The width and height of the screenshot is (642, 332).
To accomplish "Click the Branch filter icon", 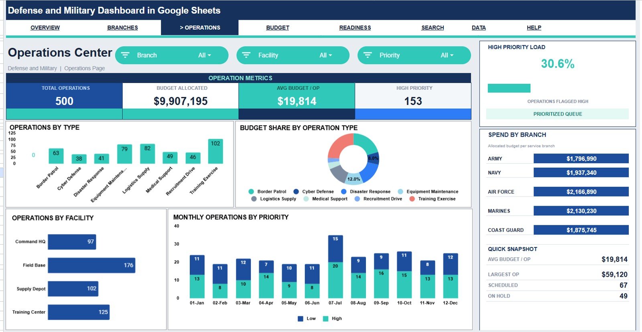I will coord(125,55).
